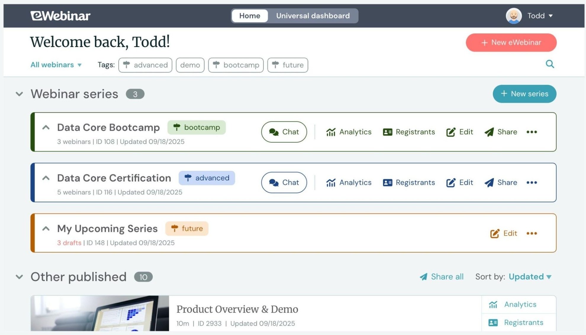
Task: Toggle the advanced tag filter
Action: [145, 65]
